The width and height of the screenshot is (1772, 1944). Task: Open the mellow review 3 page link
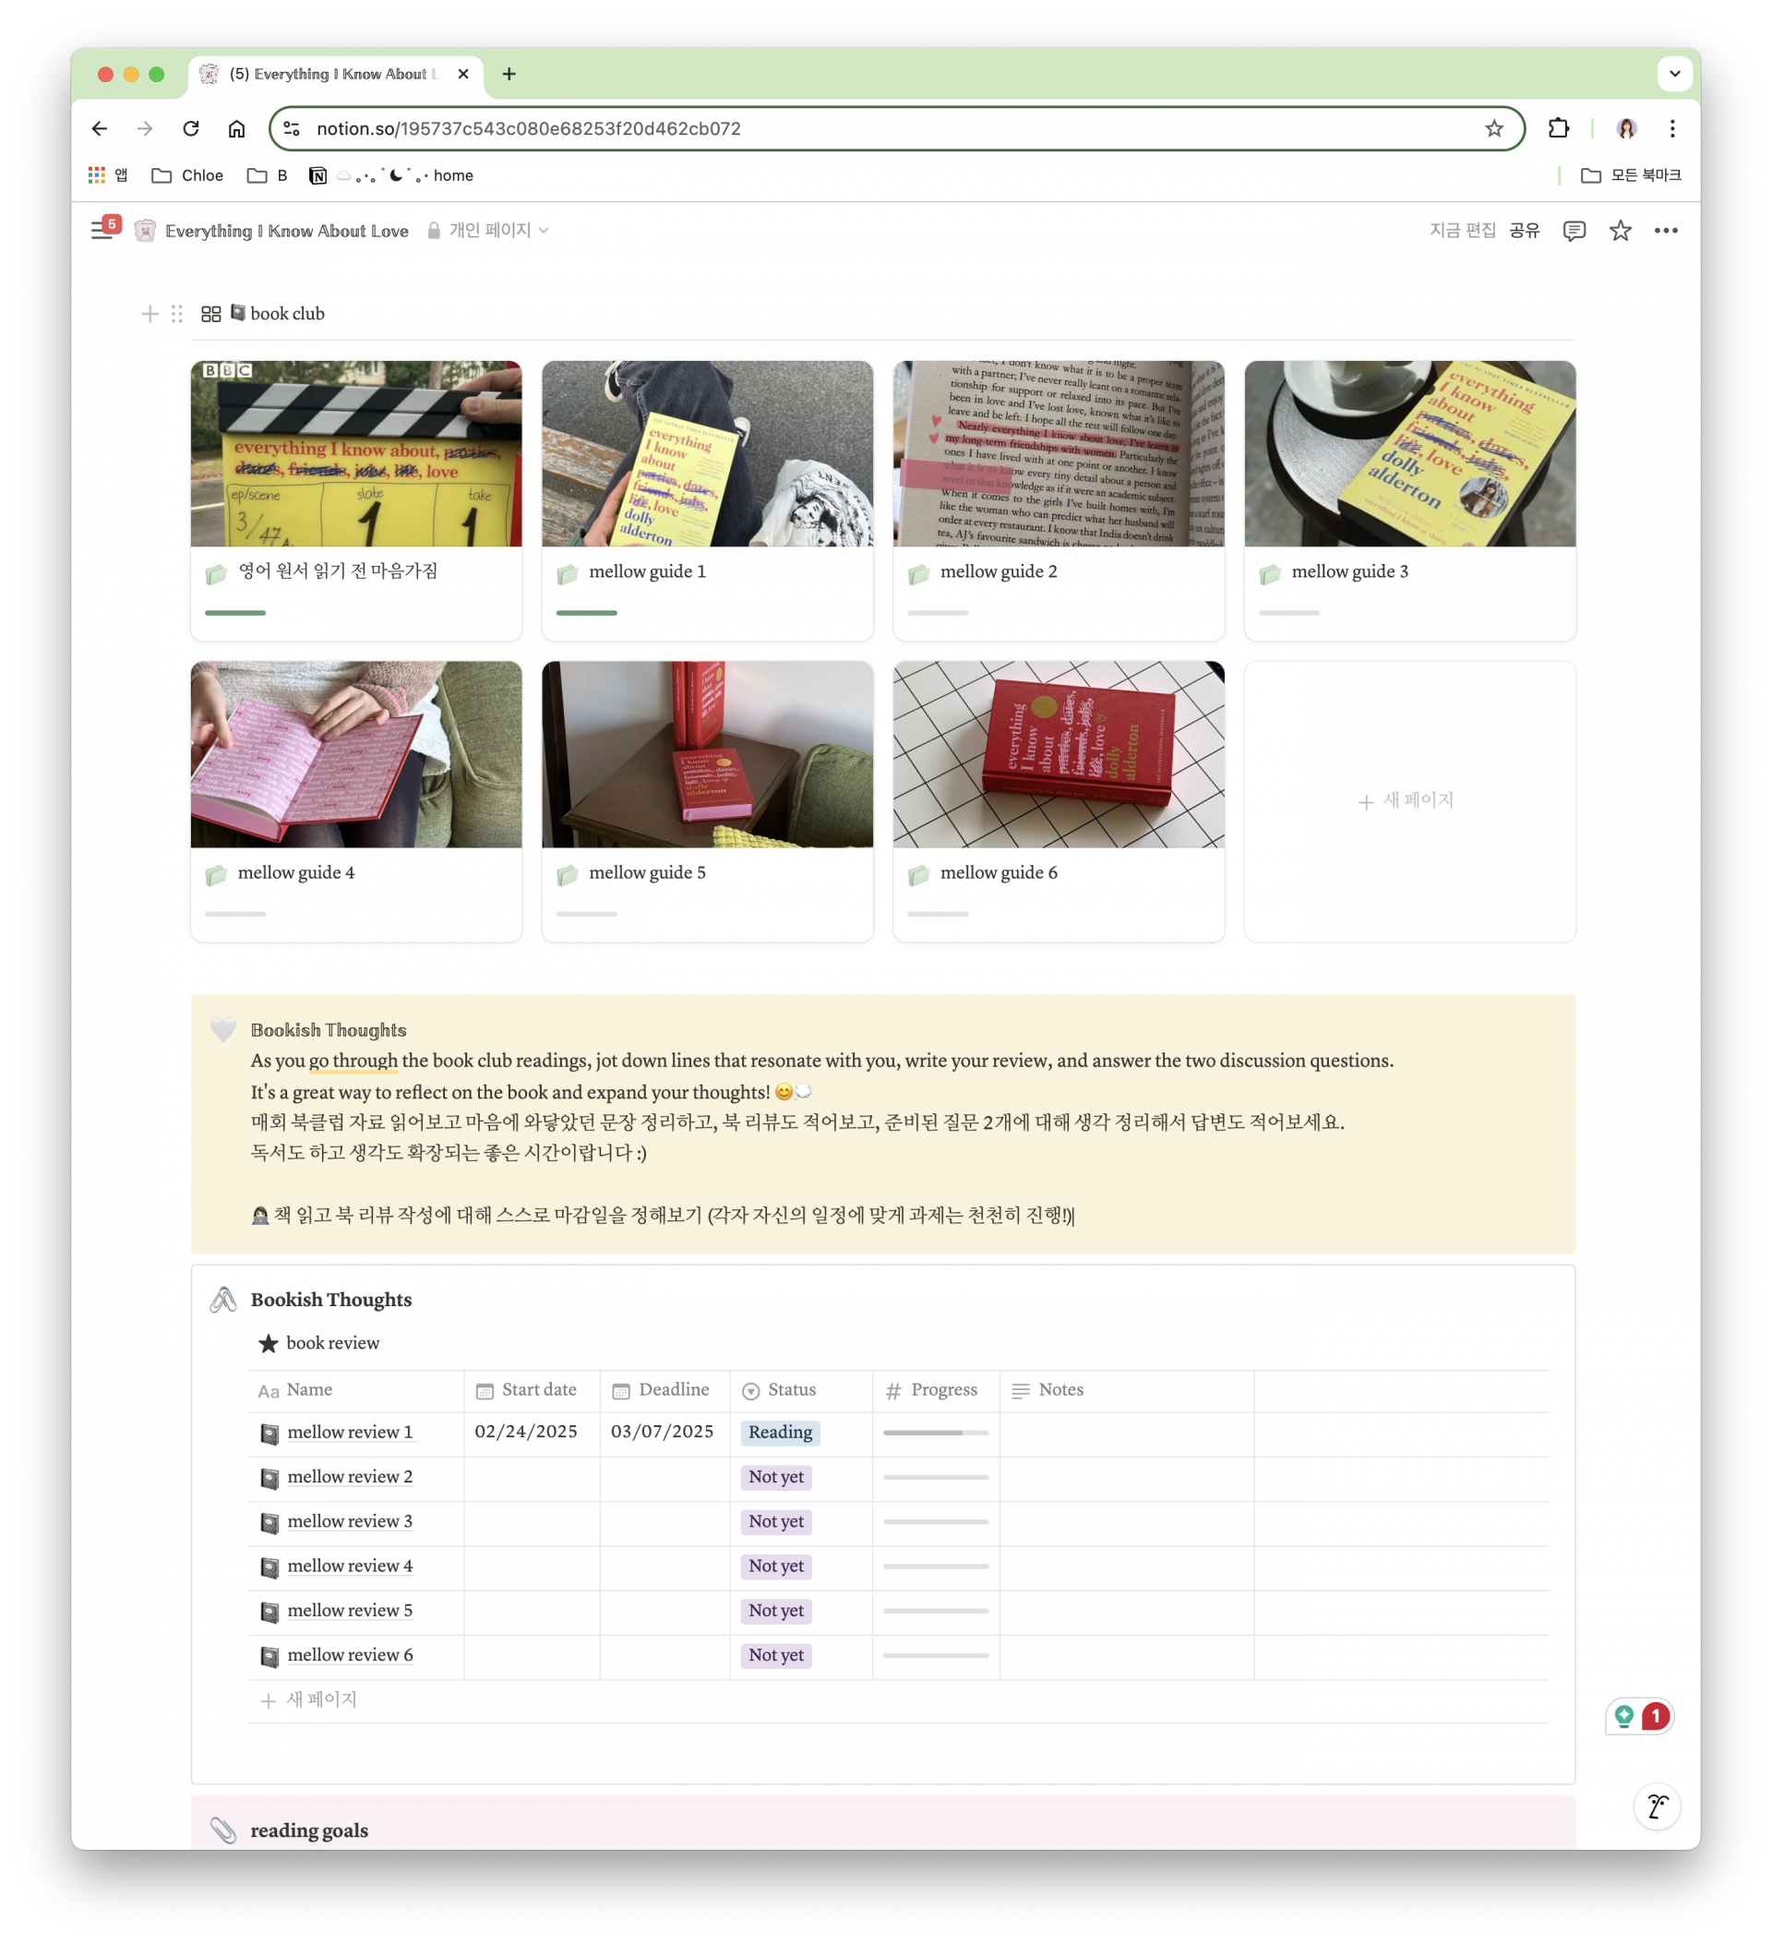[349, 1521]
